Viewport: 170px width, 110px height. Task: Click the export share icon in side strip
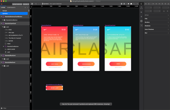[x=141, y=8]
